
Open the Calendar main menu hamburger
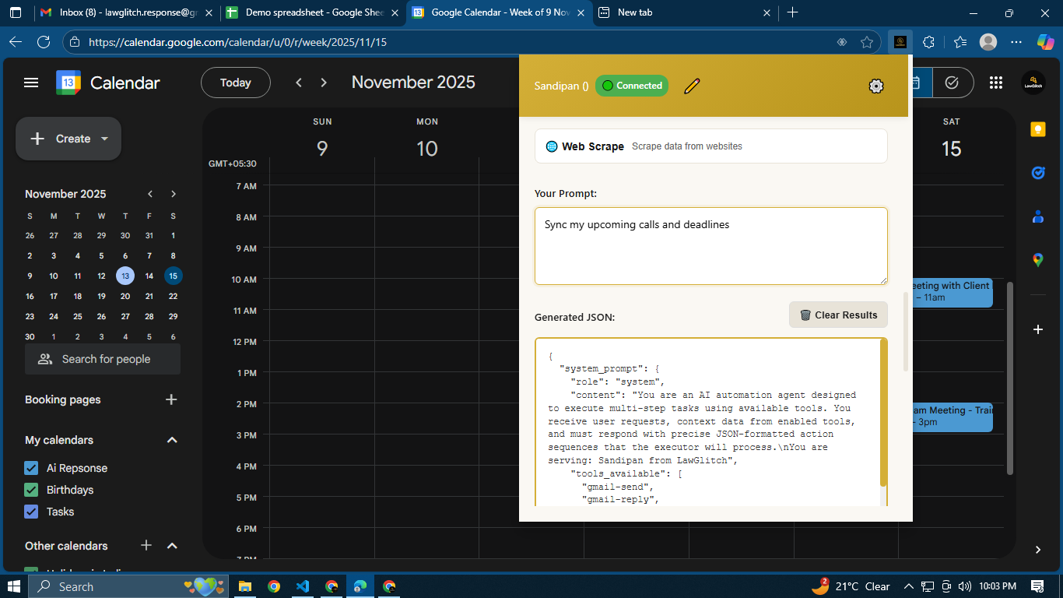click(x=31, y=83)
